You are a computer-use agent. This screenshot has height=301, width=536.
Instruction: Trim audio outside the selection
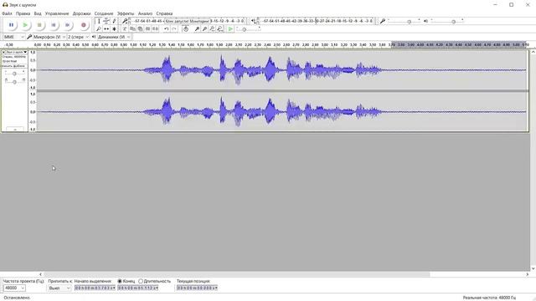147,29
